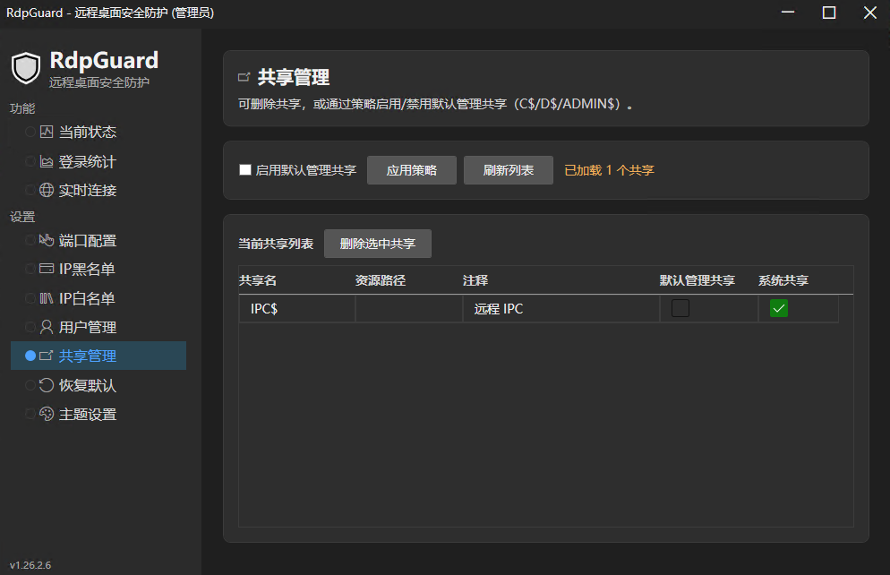Click the 删除选中共享 button

378,244
